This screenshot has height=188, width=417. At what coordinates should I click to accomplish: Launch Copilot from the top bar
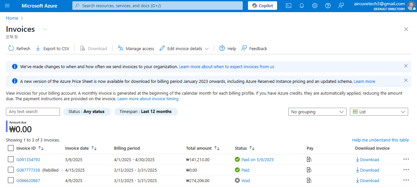pos(262,6)
